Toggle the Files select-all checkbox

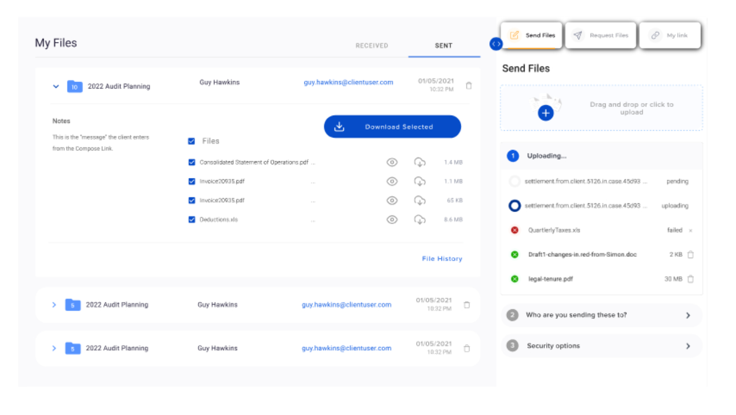point(192,141)
